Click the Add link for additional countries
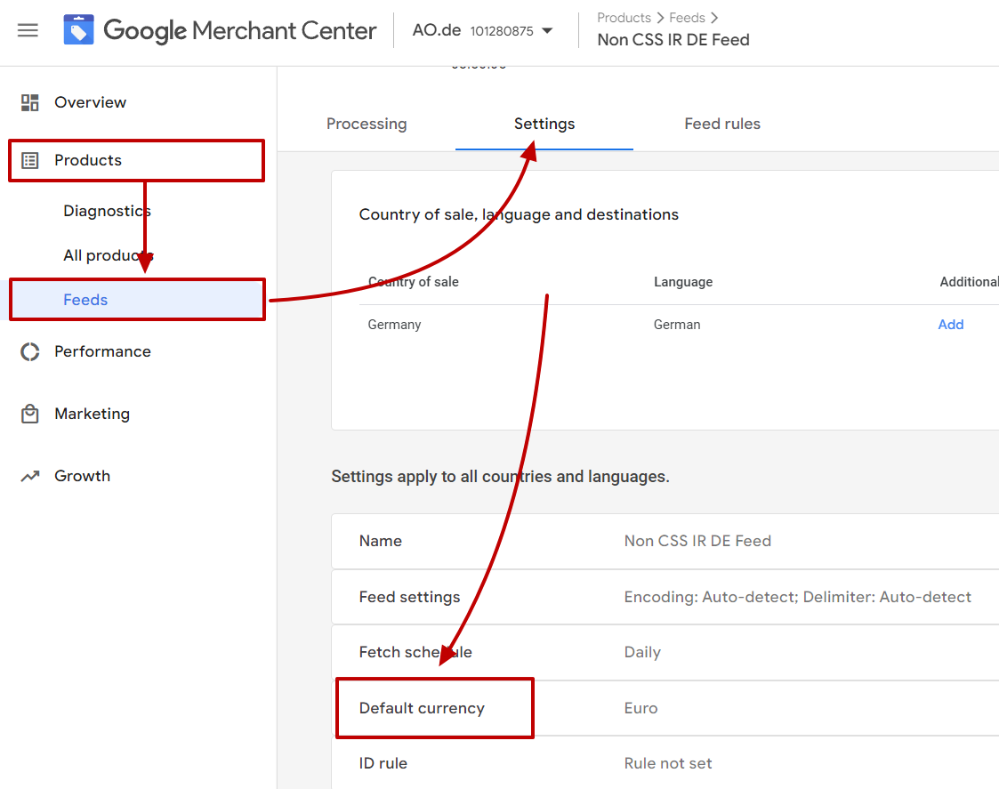 pos(951,325)
